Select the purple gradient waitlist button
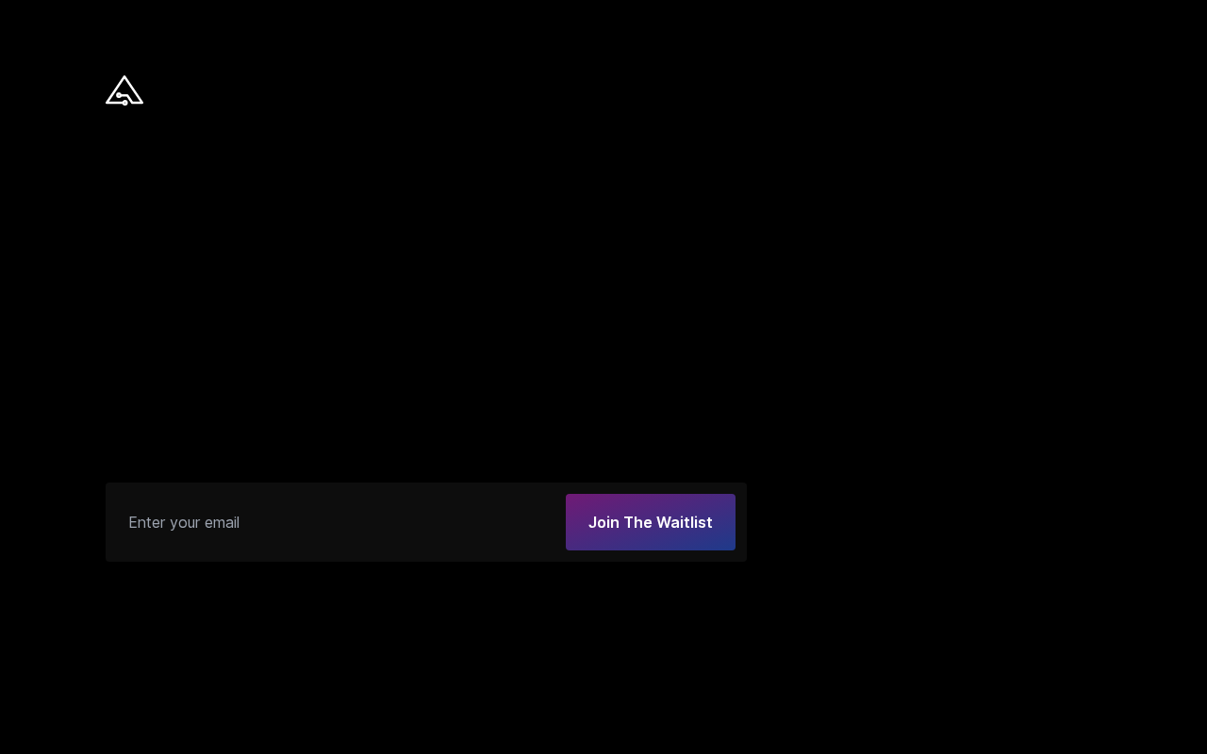This screenshot has height=754, width=1207. [x=651, y=522]
